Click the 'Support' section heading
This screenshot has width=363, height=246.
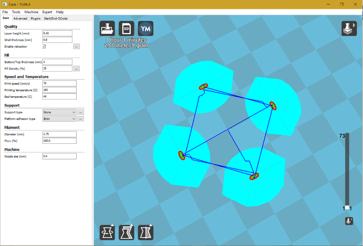pyautogui.click(x=12, y=105)
